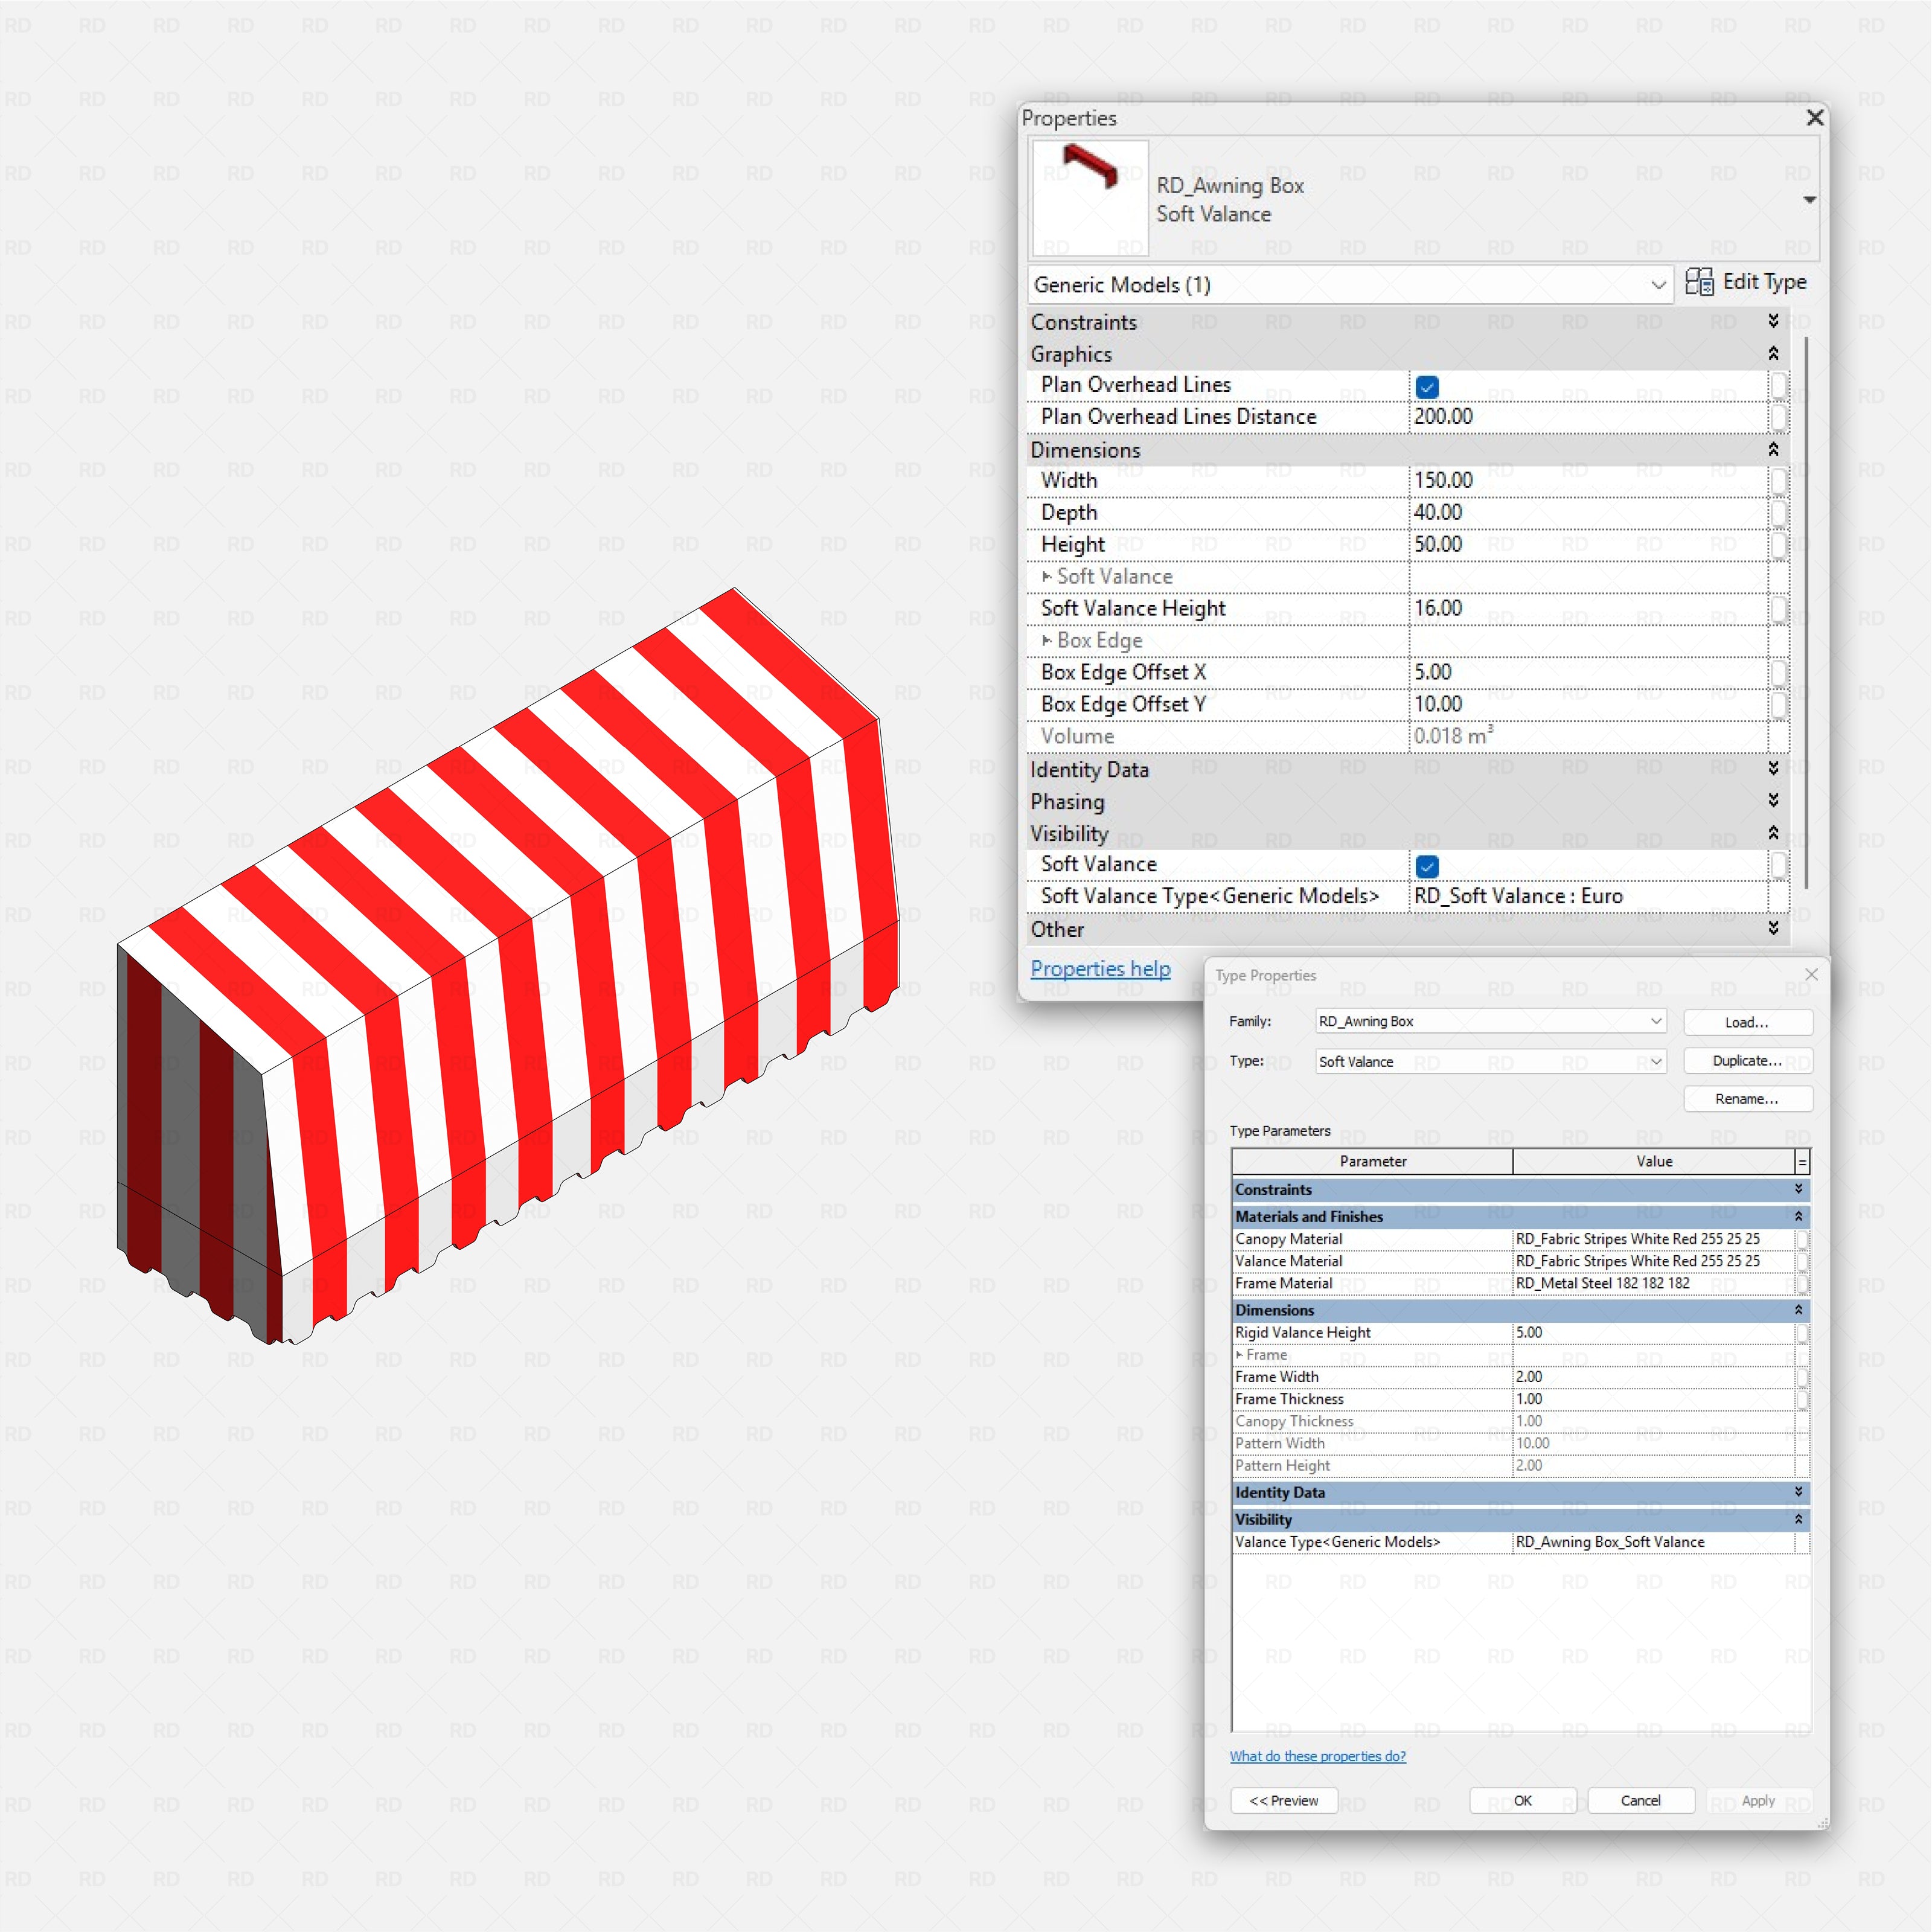Screen dimensions: 1932x1932
Task: Click the Box Edge Offset Y value
Action: 1588,704
